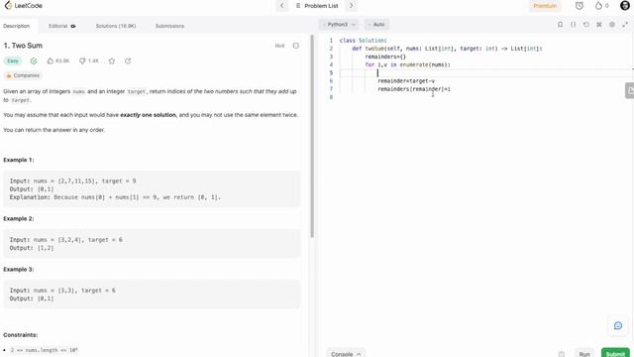Submit the solution
Image resolution: width=634 pixels, height=357 pixels.
pos(615,353)
